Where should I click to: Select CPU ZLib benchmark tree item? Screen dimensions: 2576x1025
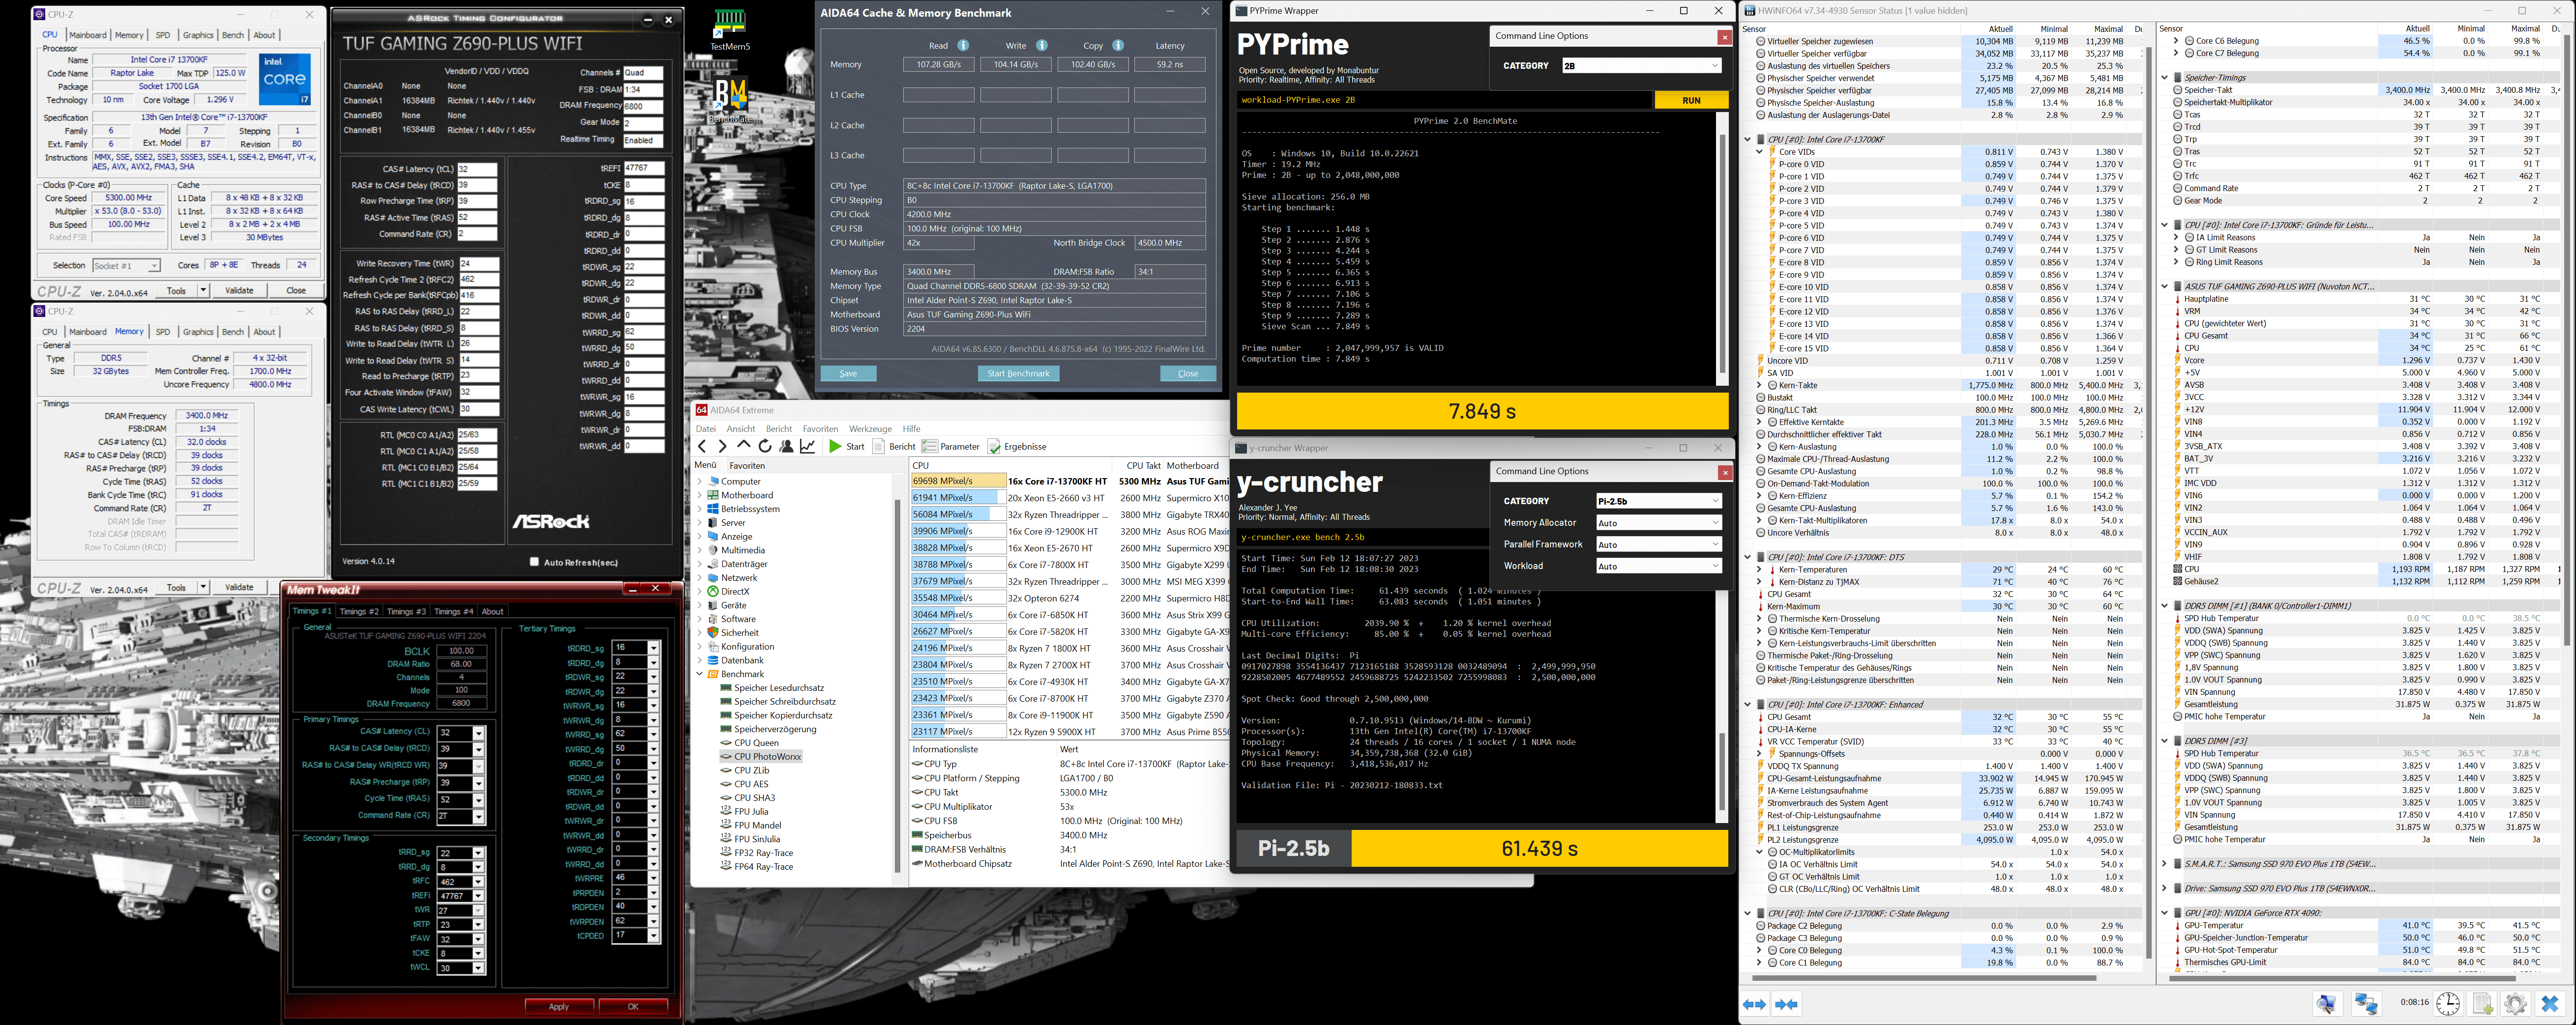coord(751,770)
